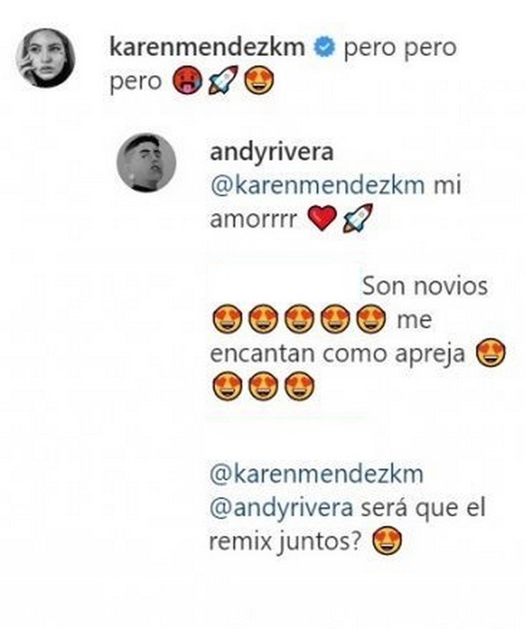The height and width of the screenshot is (629, 526).
Task: Open andyrivera profile picture
Action: [x=147, y=163]
